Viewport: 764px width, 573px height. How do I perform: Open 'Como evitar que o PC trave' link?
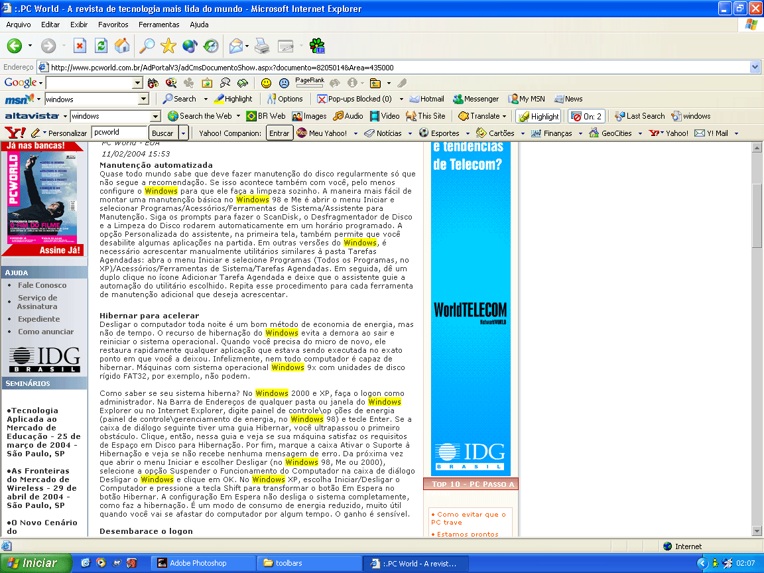(468, 518)
